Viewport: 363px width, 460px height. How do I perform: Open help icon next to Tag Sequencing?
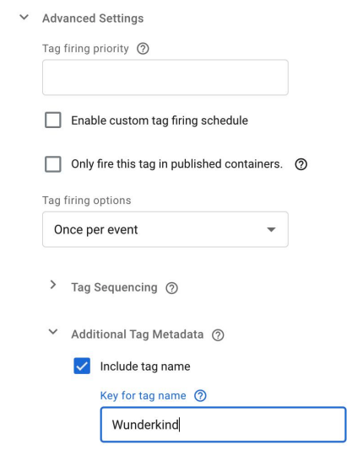(171, 288)
